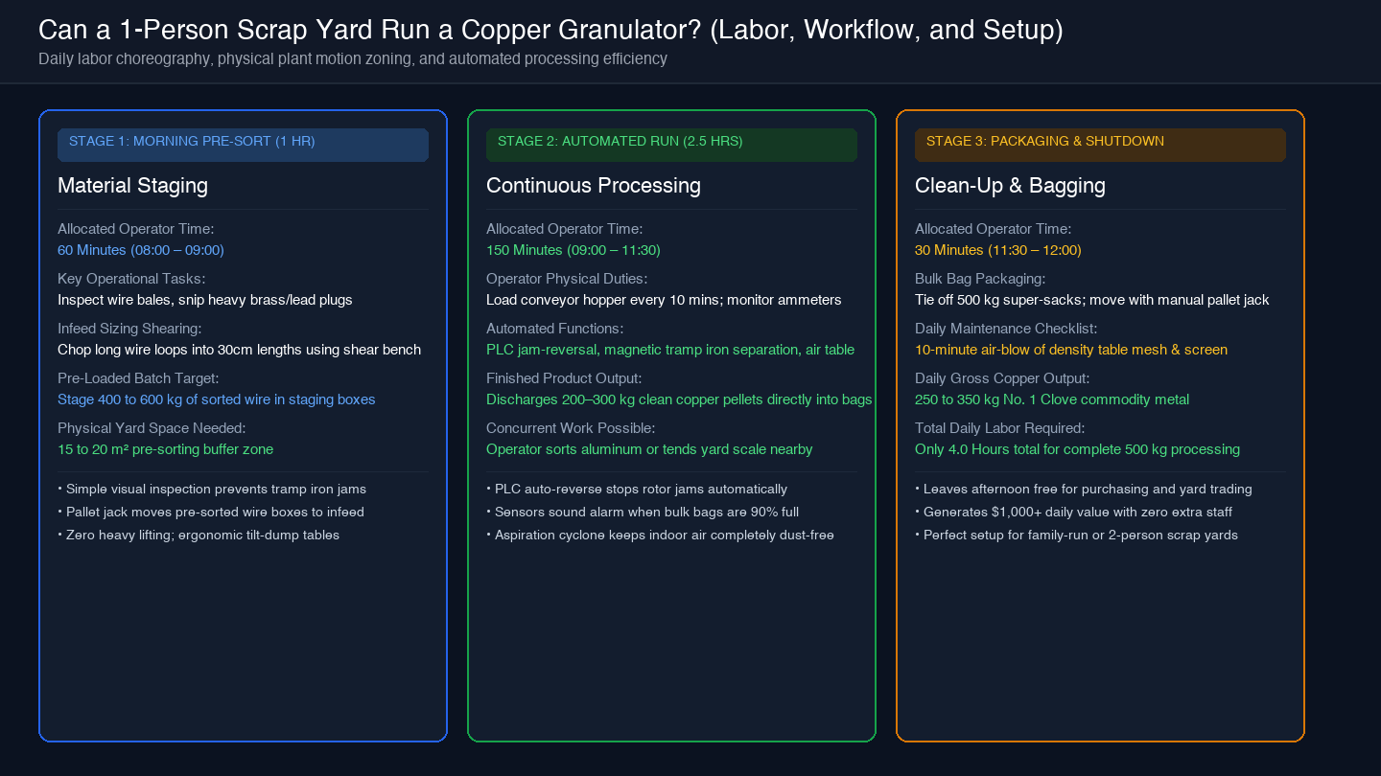Click 'Zero heavy lifting; ergonomic tilt-dump tables' bullet
This screenshot has width=1381, height=776.
[199, 535]
